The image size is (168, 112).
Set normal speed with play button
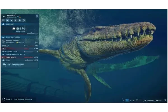pyautogui.click(x=127, y=100)
